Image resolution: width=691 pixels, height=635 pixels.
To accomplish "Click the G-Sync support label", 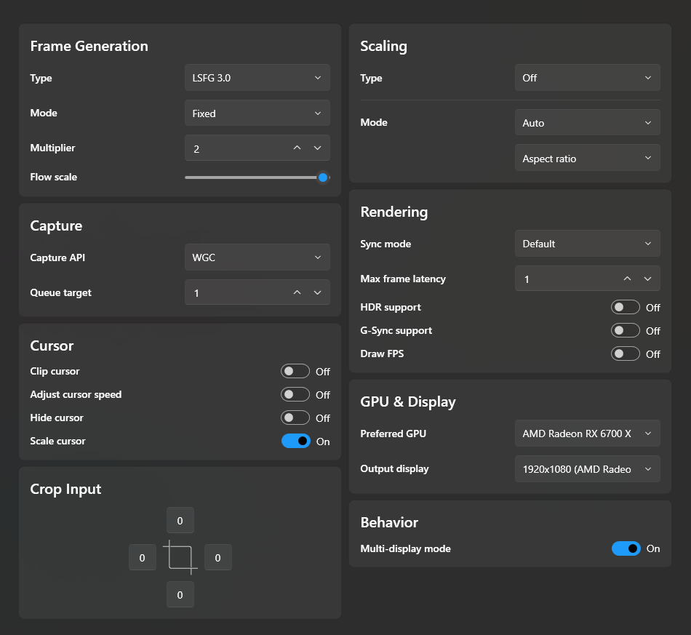I will (396, 330).
